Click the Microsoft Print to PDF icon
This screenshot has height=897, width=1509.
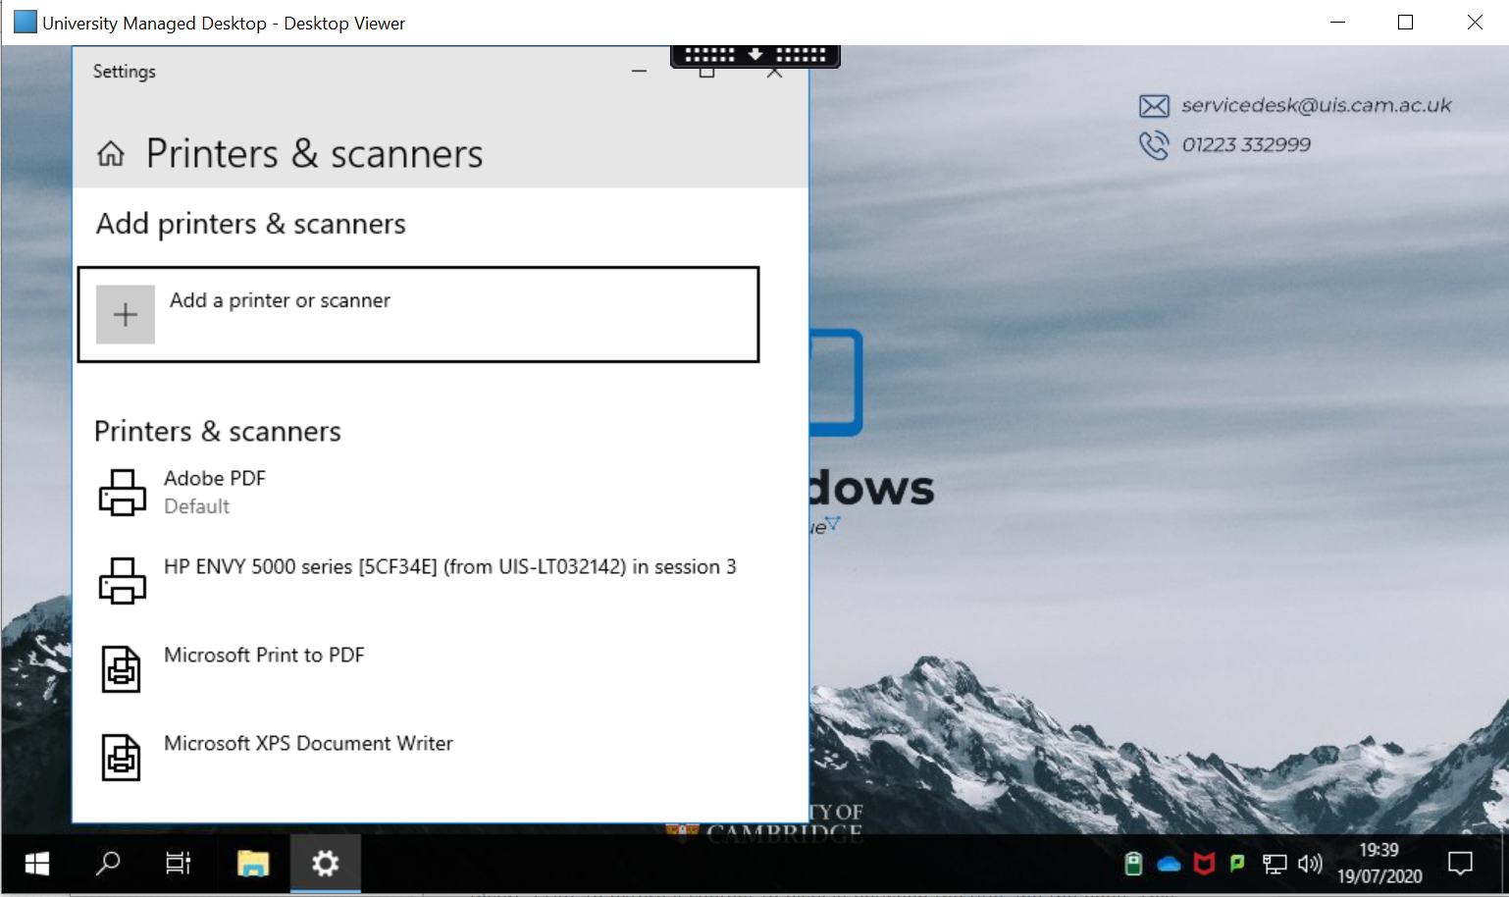point(122,669)
